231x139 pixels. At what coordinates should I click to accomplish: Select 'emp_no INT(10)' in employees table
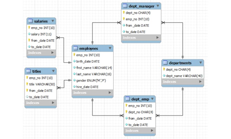tap(88, 55)
